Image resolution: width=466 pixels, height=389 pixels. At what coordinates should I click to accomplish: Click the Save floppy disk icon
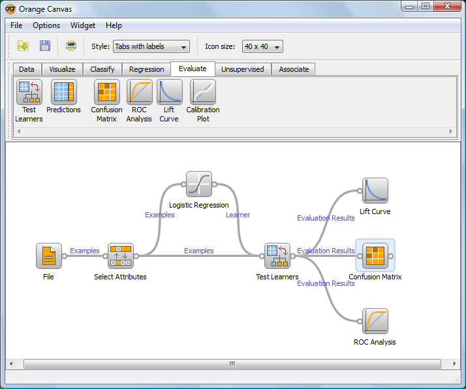tap(45, 46)
